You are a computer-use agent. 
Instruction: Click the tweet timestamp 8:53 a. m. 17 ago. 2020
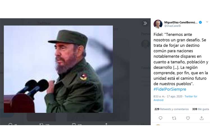[168, 96]
